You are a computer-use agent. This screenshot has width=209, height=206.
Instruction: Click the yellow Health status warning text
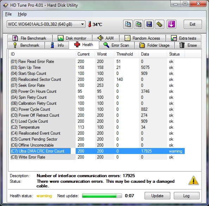44,196
